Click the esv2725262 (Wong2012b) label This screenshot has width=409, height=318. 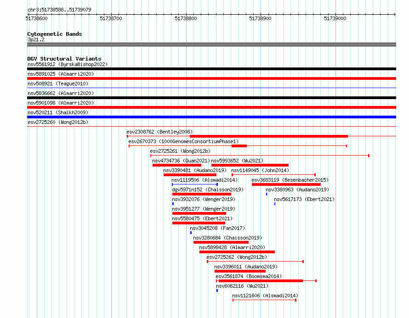(x=237, y=257)
